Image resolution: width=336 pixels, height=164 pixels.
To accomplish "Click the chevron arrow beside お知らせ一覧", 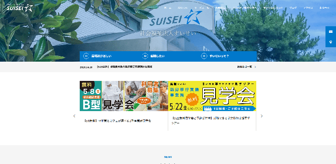I will pos(255,67).
